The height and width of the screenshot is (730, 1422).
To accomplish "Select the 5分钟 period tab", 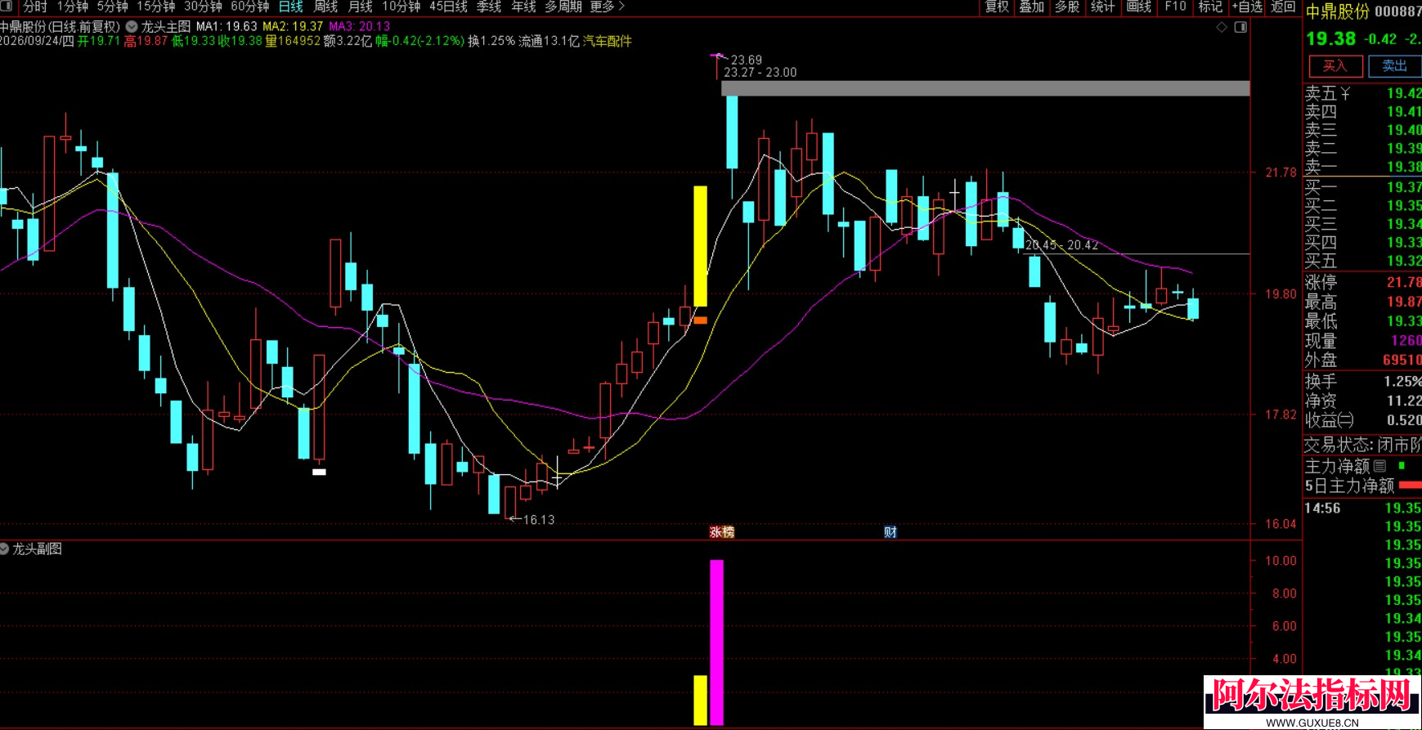I will (112, 7).
